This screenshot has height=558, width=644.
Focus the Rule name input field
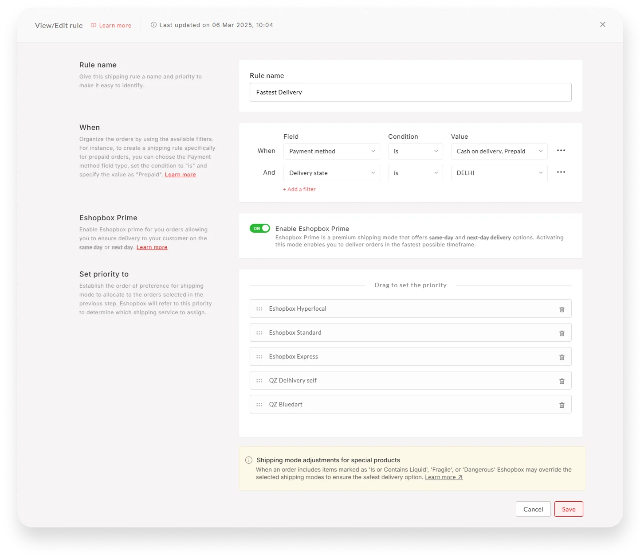click(410, 92)
